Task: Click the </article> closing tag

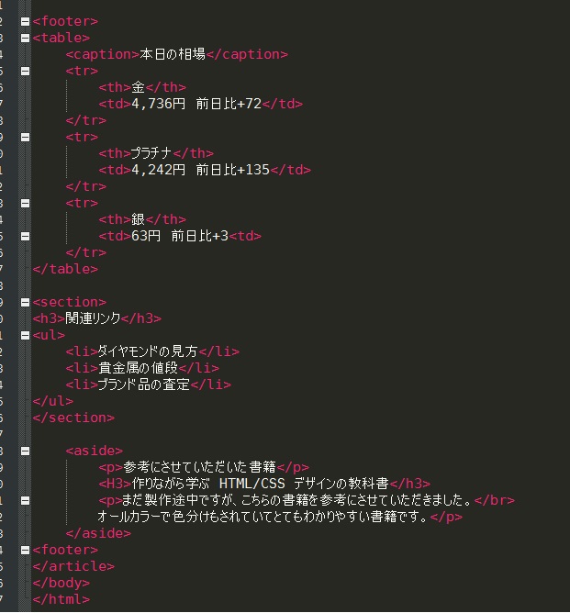Action: (x=73, y=566)
